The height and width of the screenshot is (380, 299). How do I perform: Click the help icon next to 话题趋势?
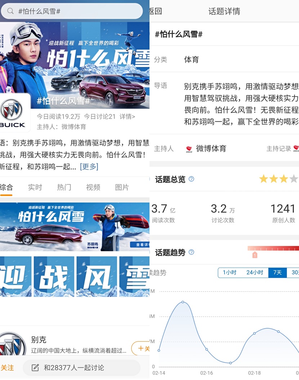click(191, 252)
